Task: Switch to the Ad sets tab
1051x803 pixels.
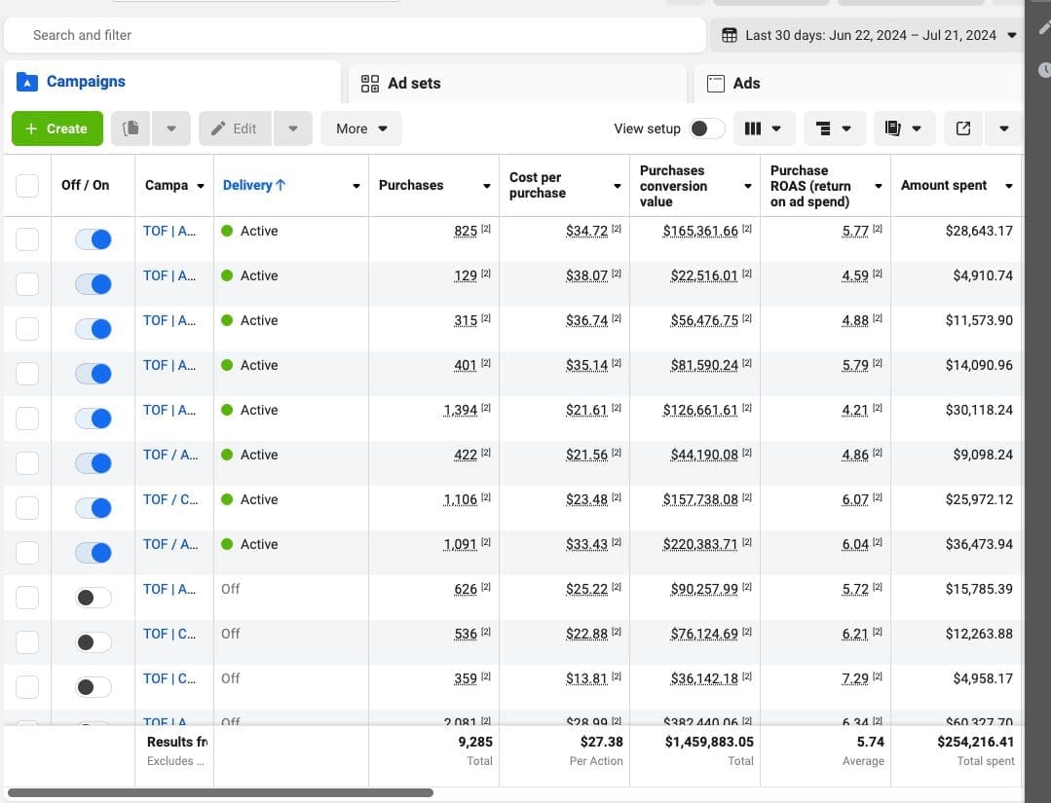Action: [517, 84]
